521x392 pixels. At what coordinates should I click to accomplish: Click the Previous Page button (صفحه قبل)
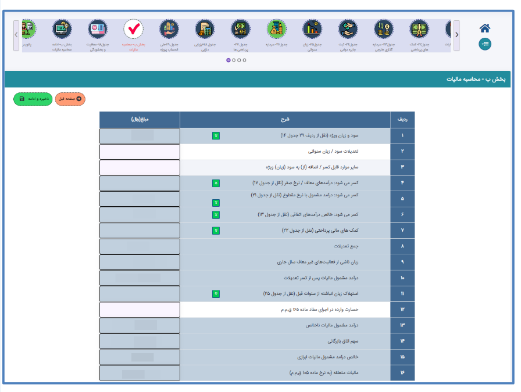tap(70, 99)
